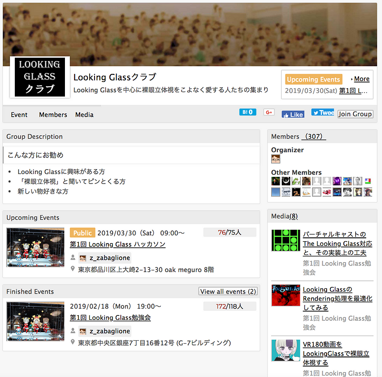The height and width of the screenshot is (377, 382).
Task: Click the More link for upcoming events
Action: tap(361, 79)
